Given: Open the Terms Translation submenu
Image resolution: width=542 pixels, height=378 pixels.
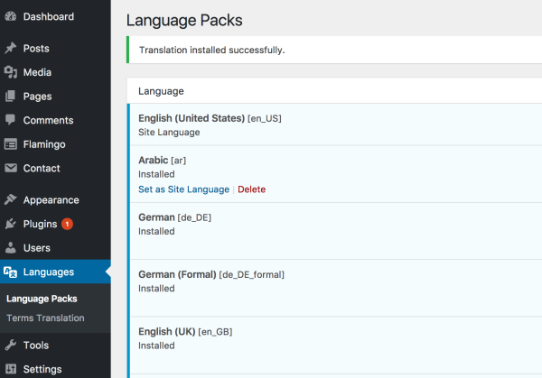Looking at the screenshot, I should coord(45,318).
